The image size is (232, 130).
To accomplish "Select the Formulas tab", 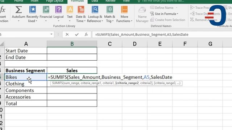I will click(77, 1).
